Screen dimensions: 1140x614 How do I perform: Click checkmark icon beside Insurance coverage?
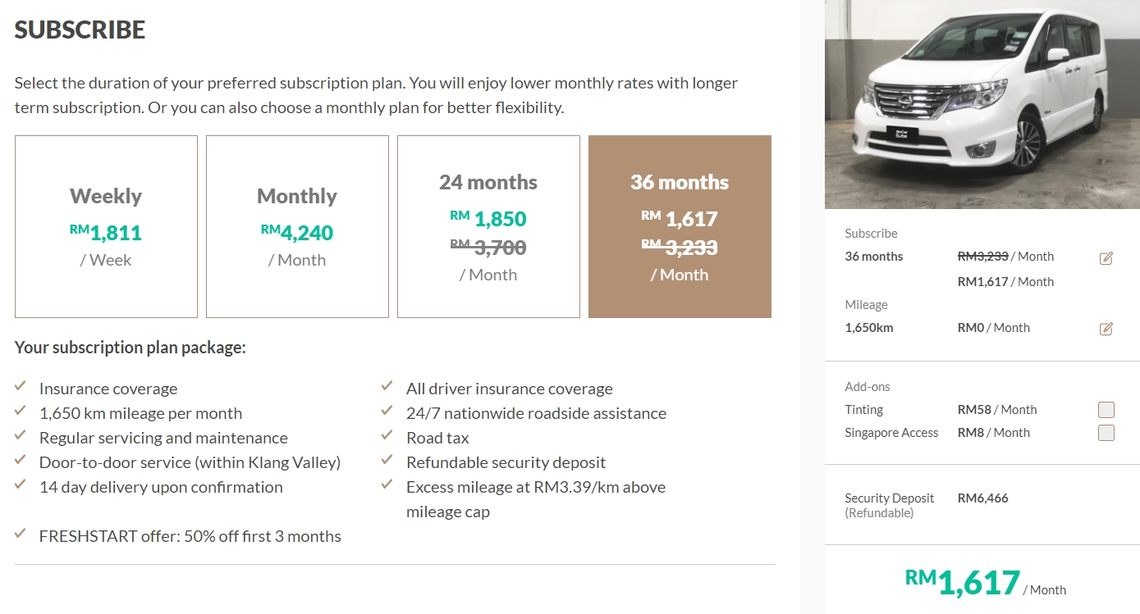tap(21, 387)
